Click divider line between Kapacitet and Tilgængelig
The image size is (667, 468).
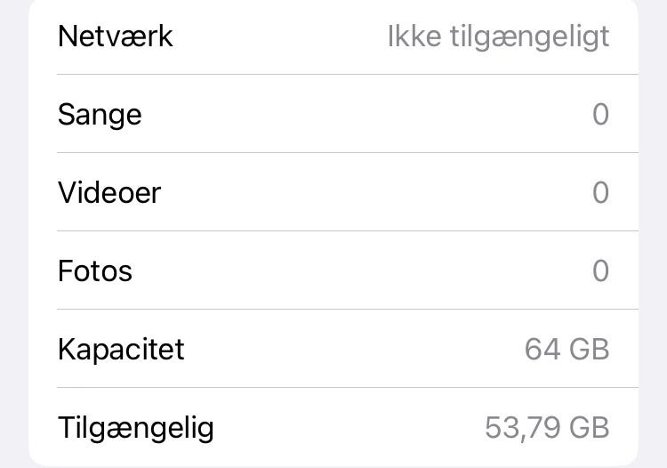click(347, 387)
